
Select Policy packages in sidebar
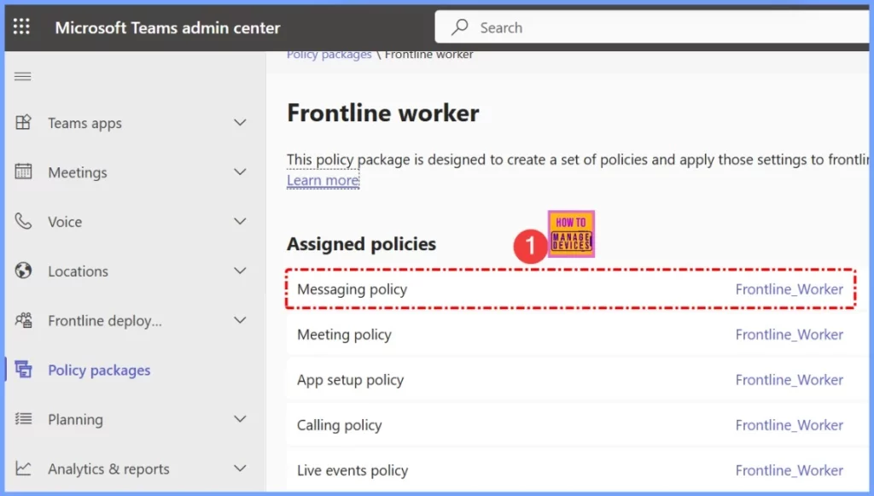tap(99, 370)
